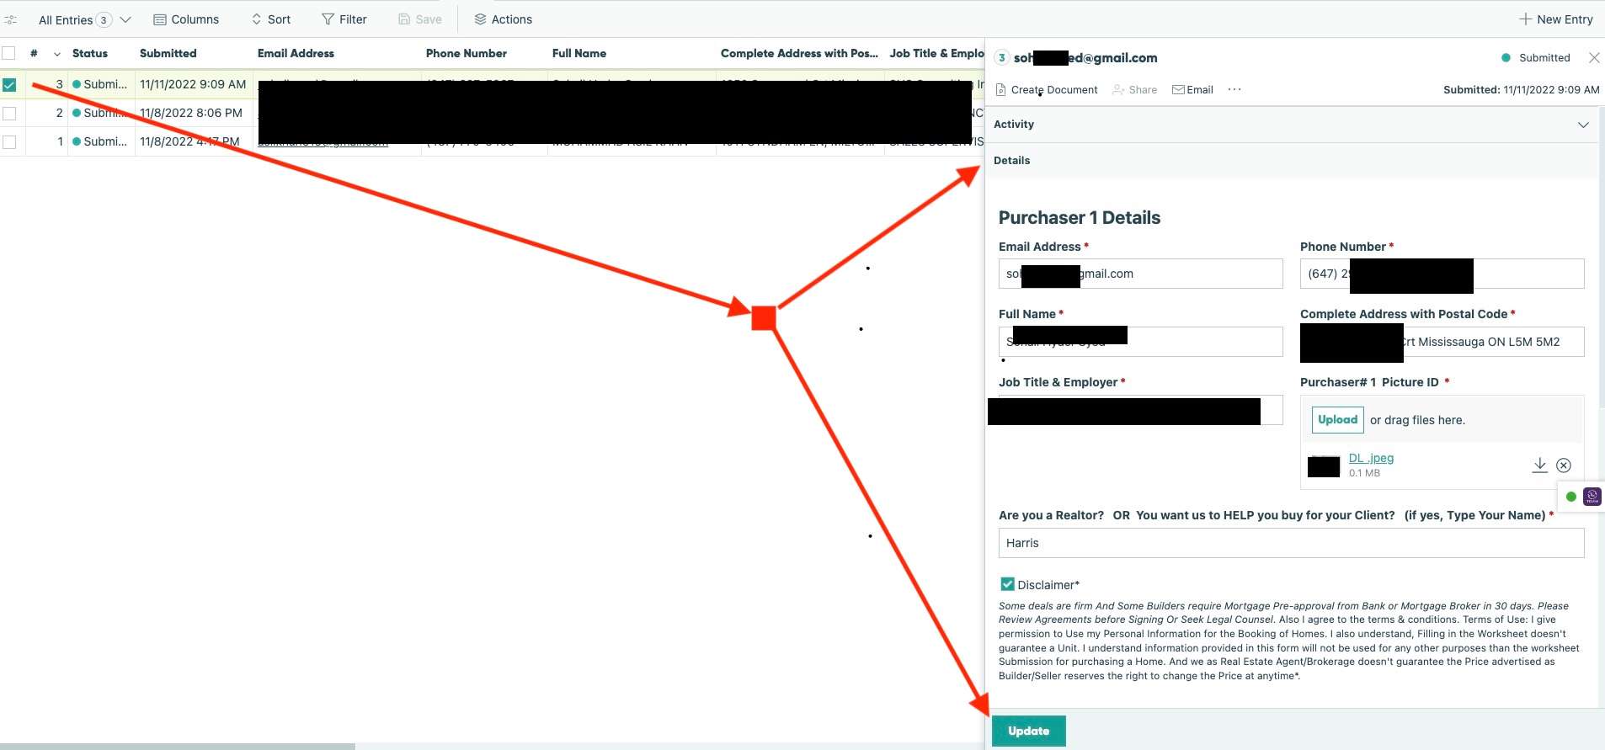Check the checkbox for entry 2

9,113
